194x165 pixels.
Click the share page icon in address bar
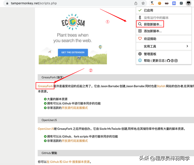coord(136,3)
